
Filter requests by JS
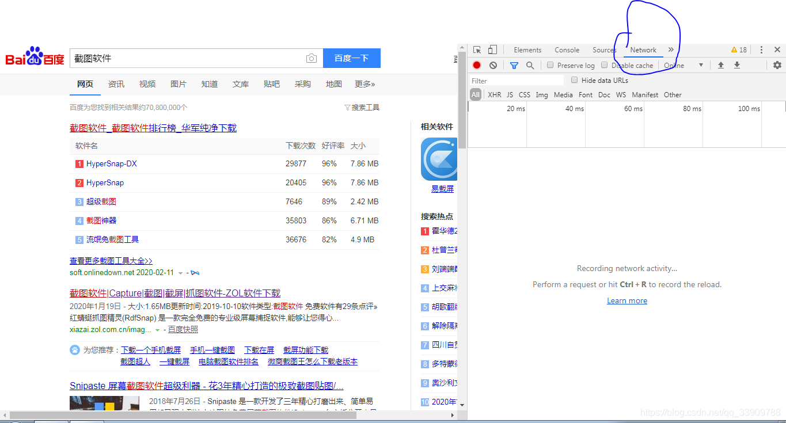pyautogui.click(x=510, y=95)
